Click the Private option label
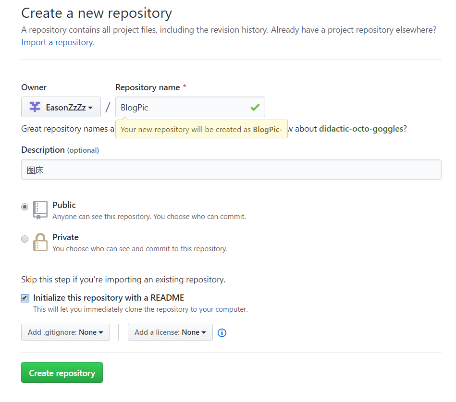The height and width of the screenshot is (402, 456). (x=65, y=237)
